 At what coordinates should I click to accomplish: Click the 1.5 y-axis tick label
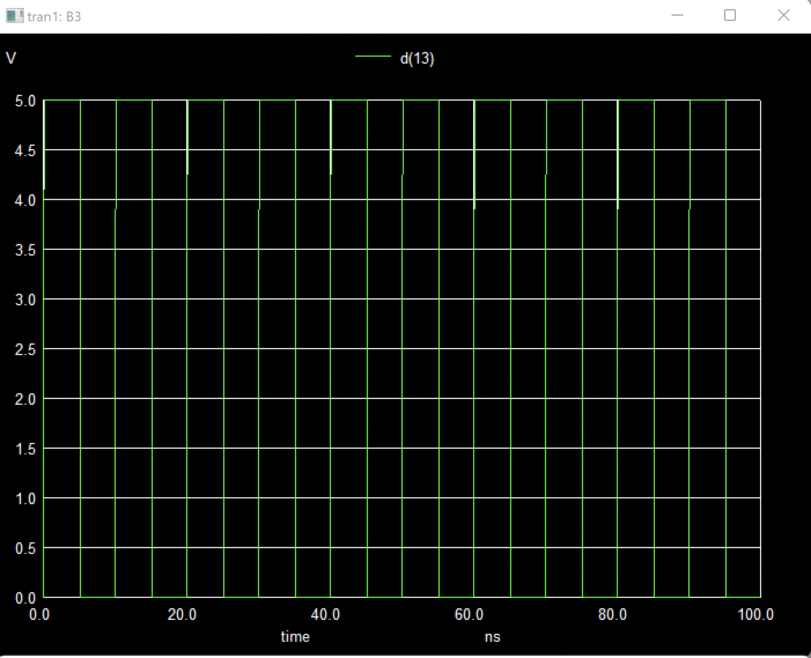[x=25, y=449]
